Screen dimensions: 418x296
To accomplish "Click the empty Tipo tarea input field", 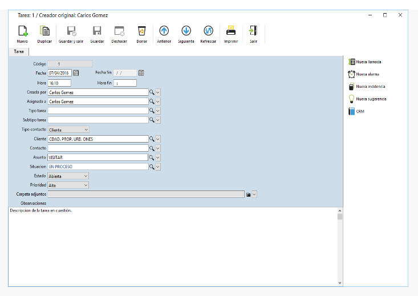I will click(x=98, y=111).
